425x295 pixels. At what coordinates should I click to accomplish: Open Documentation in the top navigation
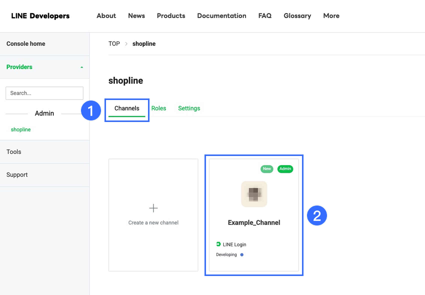tap(222, 16)
